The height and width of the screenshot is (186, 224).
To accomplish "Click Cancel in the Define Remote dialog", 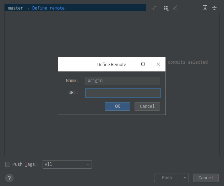I will coord(147,106).
